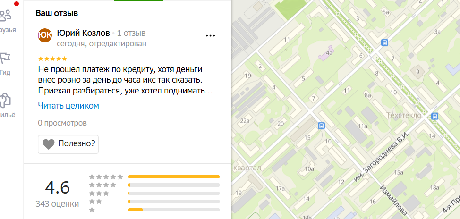The image size is (460, 219).
Task: Select building 16 on the map
Action: click(x=373, y=202)
